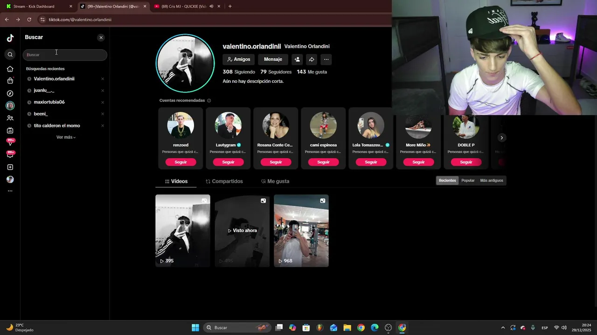Open the 308 Siguiendo list
The height and width of the screenshot is (335, 597).
[x=239, y=72]
